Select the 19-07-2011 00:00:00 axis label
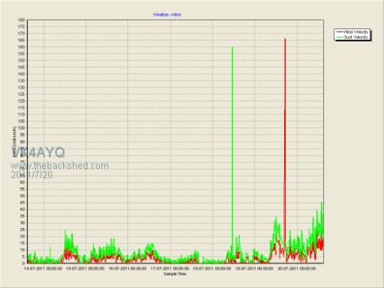Image resolution: width=384 pixels, height=288 pixels. tap(254, 269)
